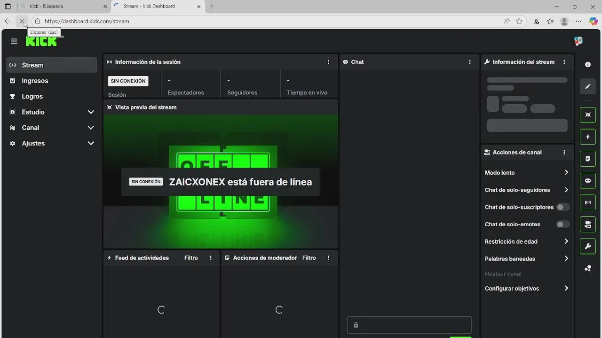Go back in the browser
Viewport: 602px width, 338px height.
pos(8,21)
